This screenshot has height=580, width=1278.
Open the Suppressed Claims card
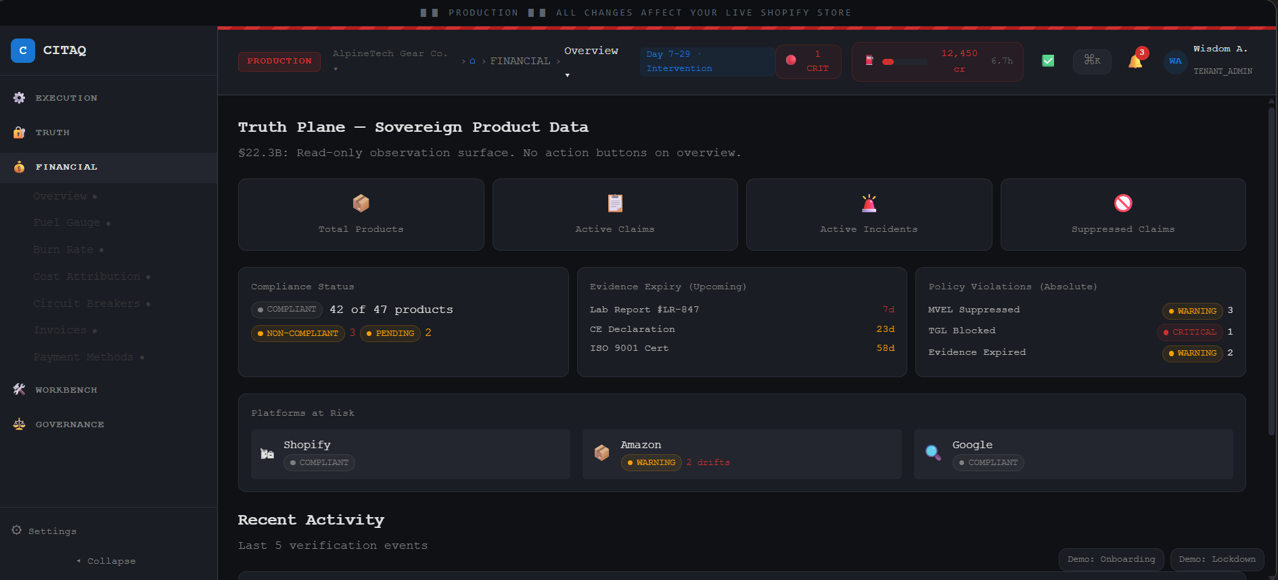point(1123,215)
